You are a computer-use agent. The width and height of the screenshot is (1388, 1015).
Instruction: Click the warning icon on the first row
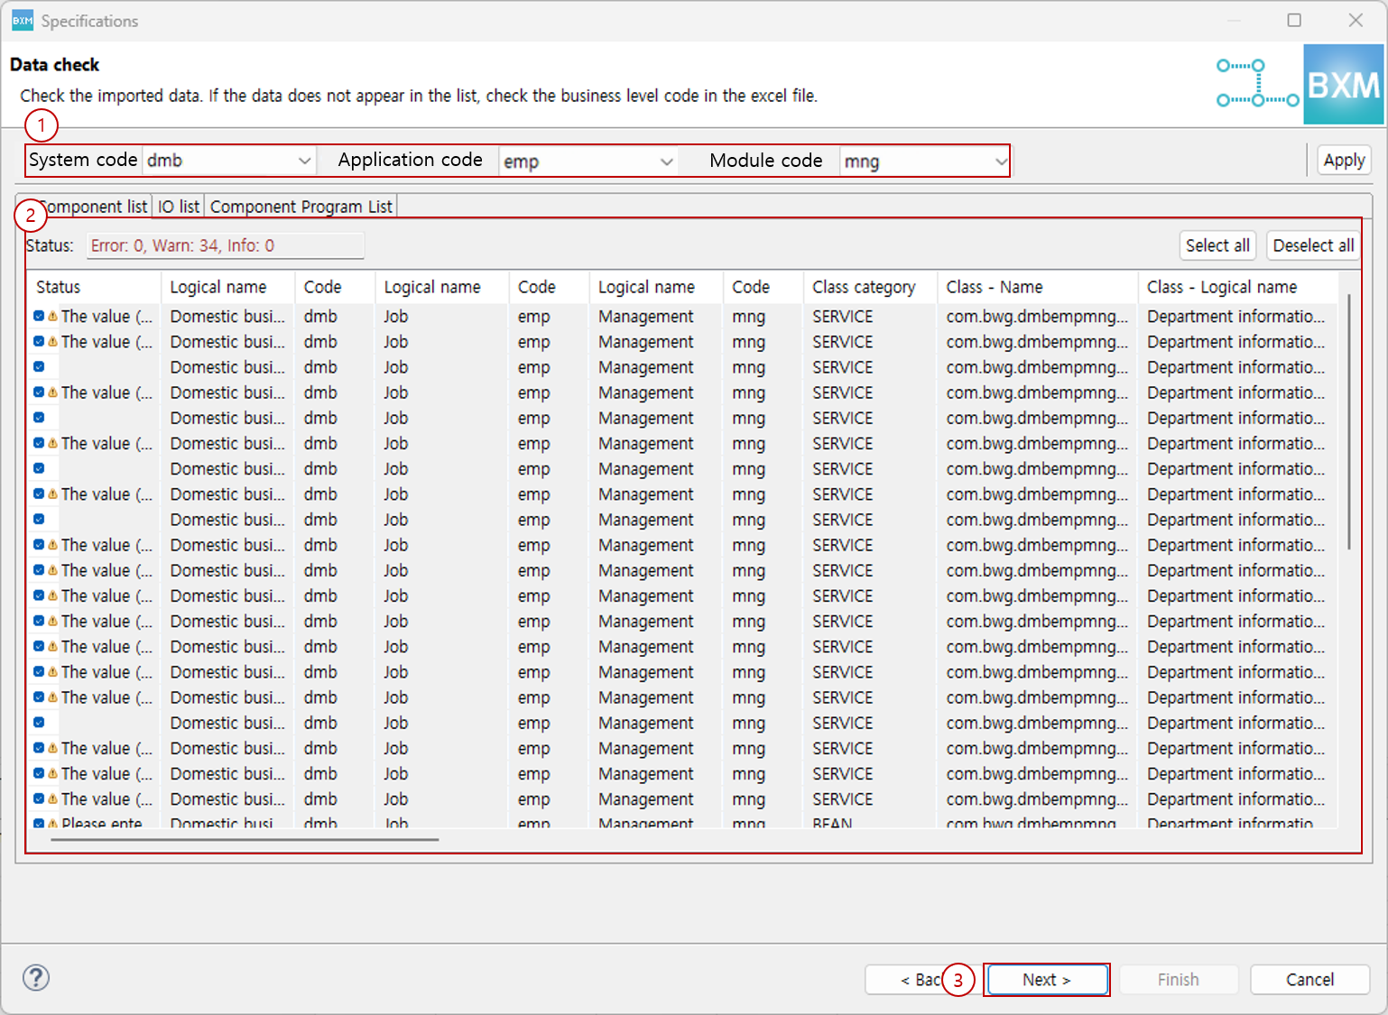[x=54, y=317]
